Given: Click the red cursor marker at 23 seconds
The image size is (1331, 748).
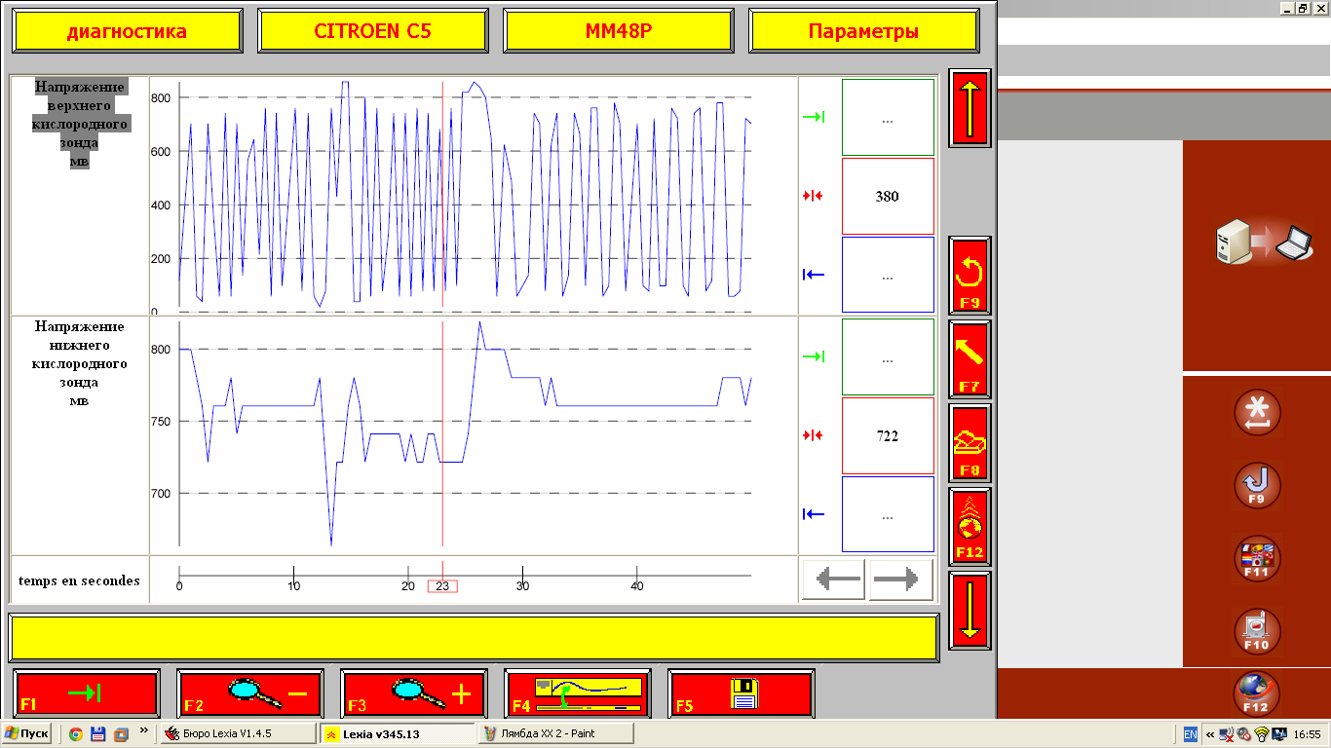Looking at the screenshot, I should point(442,585).
